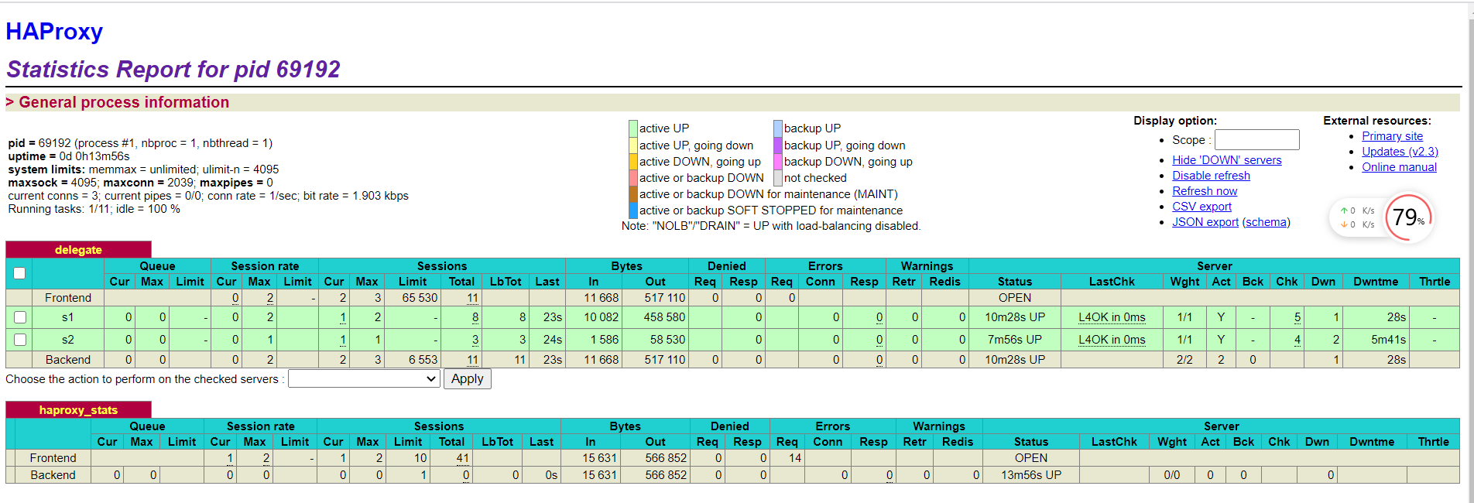
Task: Click the Apply button
Action: tap(467, 378)
